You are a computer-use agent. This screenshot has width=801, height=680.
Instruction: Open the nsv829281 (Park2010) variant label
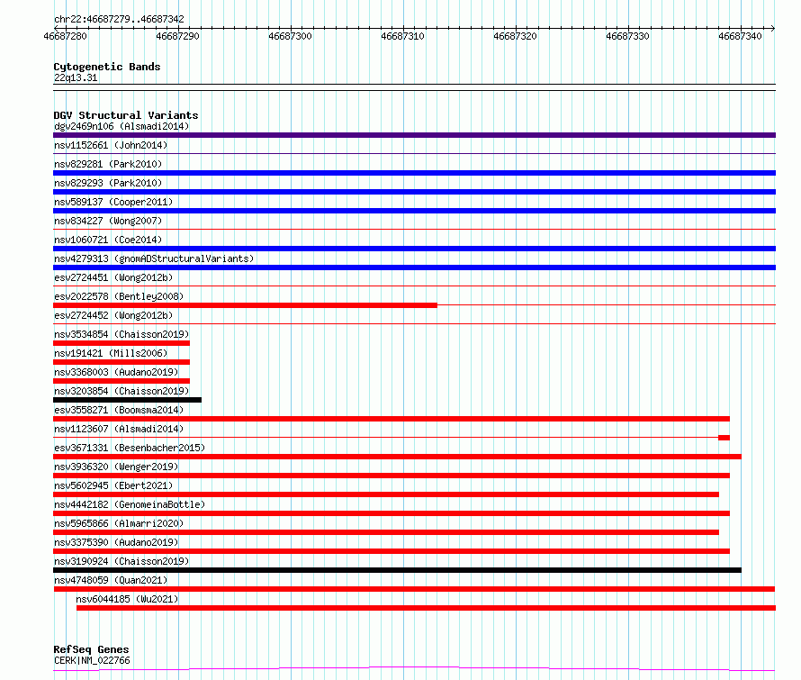(x=108, y=164)
